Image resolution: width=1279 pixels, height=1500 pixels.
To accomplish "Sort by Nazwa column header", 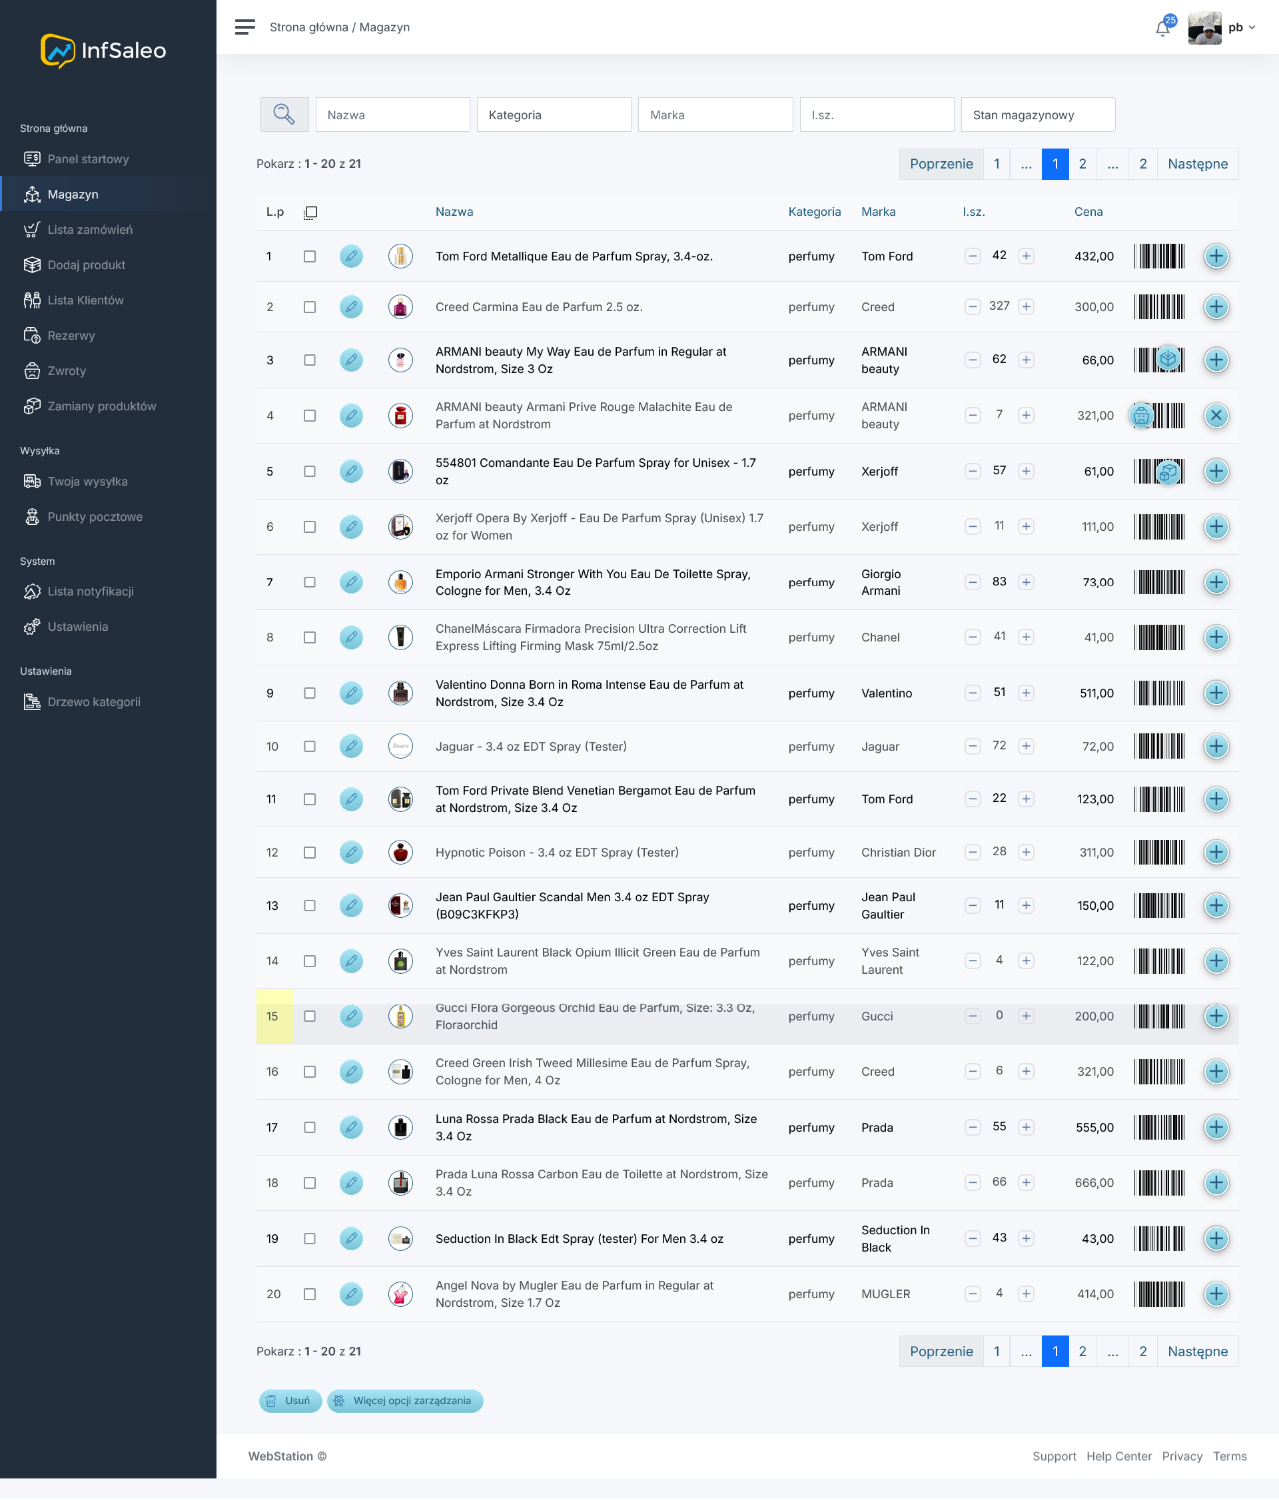I will click(454, 212).
